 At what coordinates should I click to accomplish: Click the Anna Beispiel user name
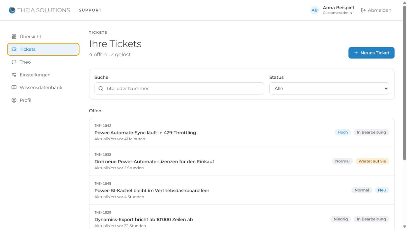point(338,8)
